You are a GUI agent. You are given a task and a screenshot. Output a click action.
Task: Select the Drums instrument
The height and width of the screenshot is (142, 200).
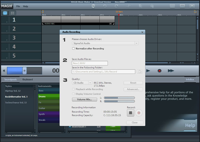[x=49, y=97]
